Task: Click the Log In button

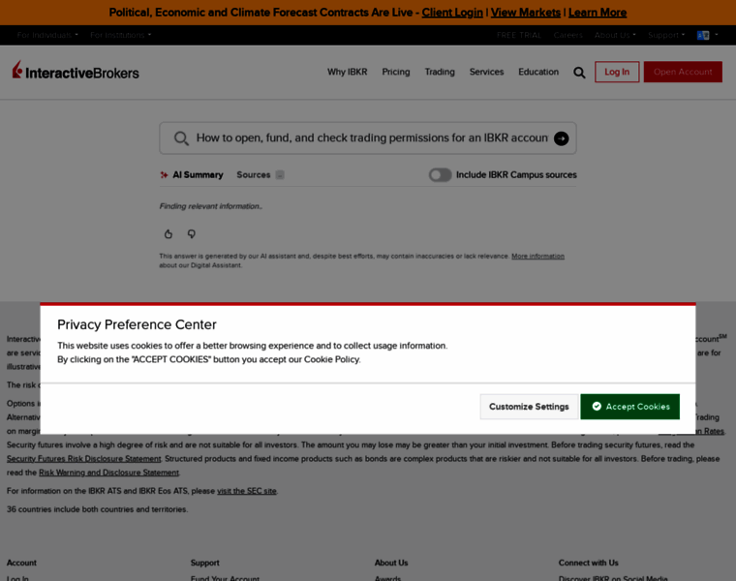Action: [x=617, y=72]
